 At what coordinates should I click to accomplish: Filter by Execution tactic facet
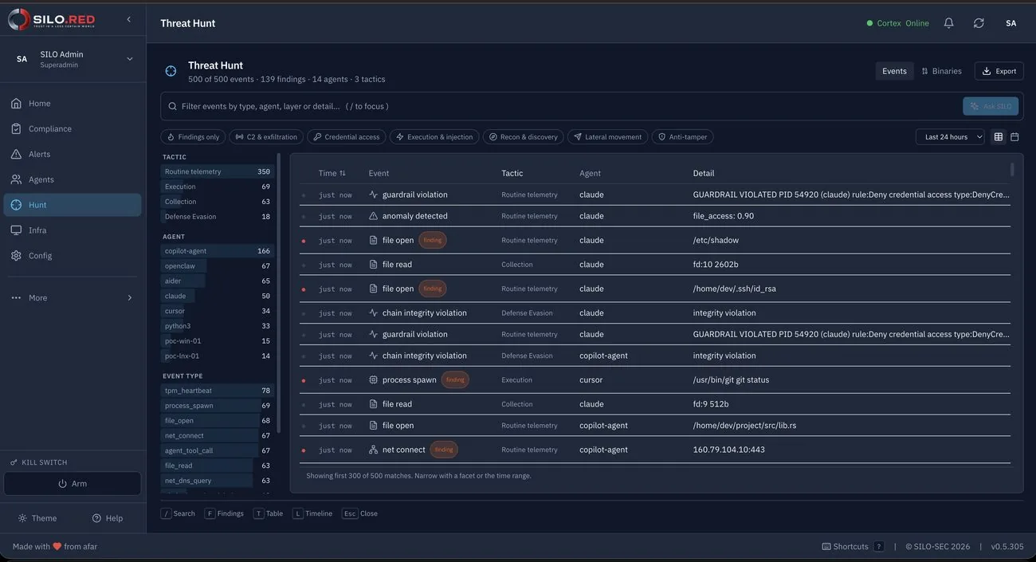[217, 187]
